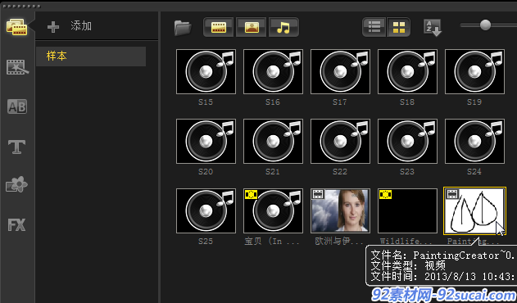The width and height of the screenshot is (517, 303).
Task: Toggle showing audio files filter
Action: pos(283,27)
